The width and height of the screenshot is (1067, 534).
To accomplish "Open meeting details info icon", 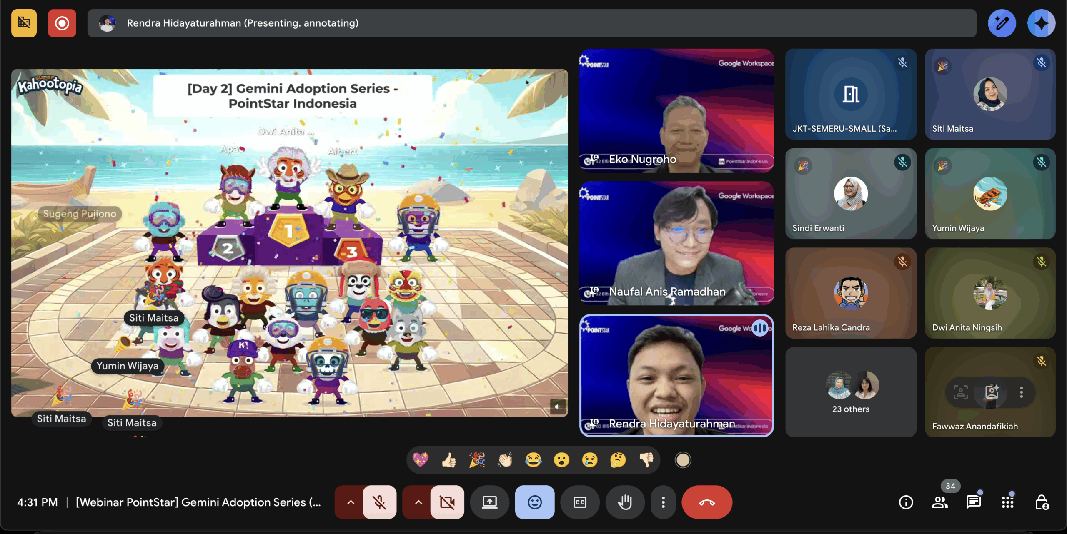I will (906, 502).
